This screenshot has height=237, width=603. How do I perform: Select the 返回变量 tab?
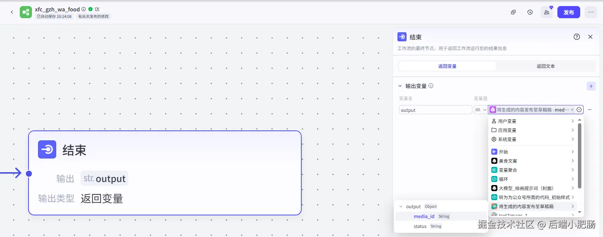(447, 66)
